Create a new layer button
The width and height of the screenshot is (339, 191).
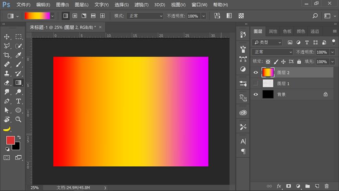pyautogui.click(x=317, y=186)
